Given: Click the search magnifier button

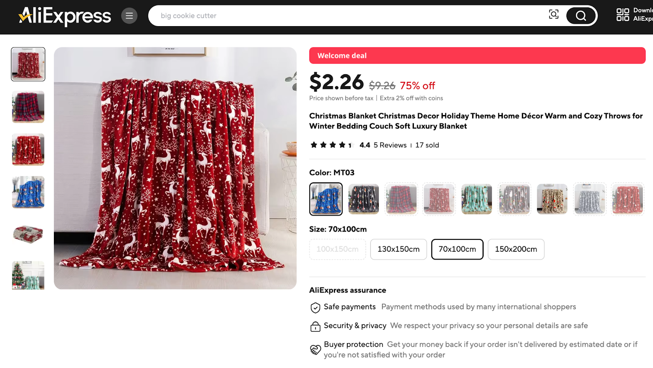Looking at the screenshot, I should [x=581, y=16].
